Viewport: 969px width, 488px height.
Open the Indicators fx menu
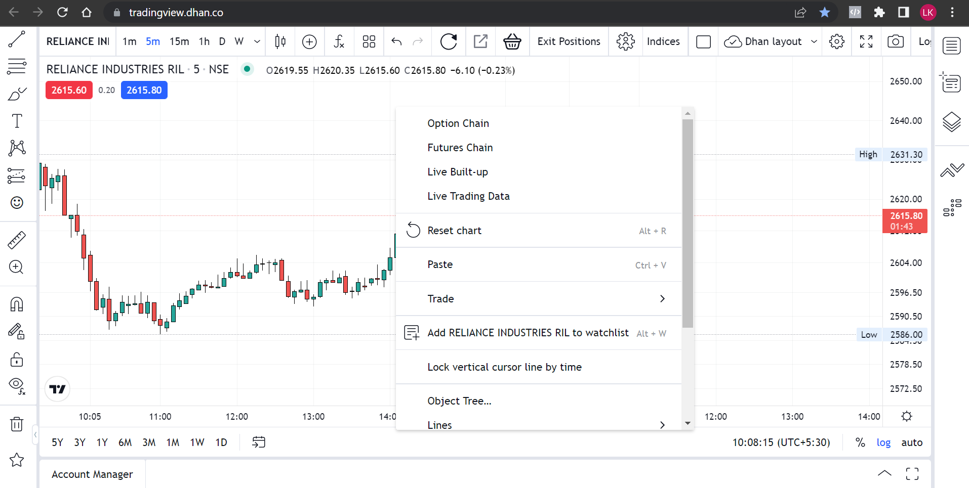339,41
